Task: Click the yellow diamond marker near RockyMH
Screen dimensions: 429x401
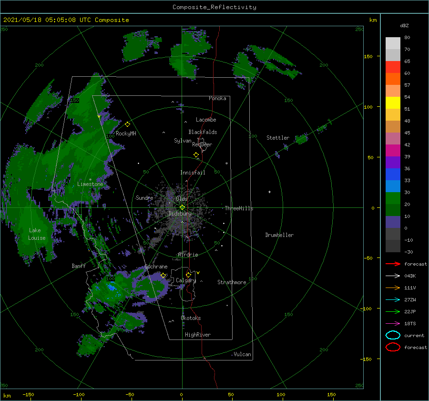Action: 127,124
